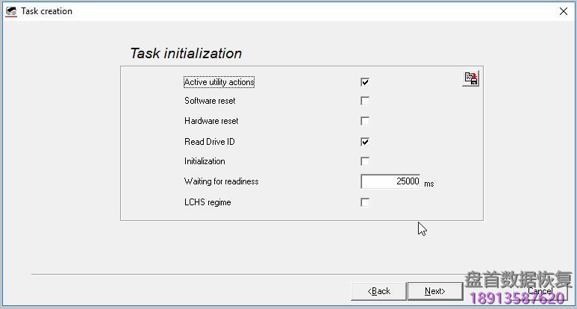Image resolution: width=577 pixels, height=309 pixels.
Task: Click the Task creation title bar app icon
Action: coord(10,11)
